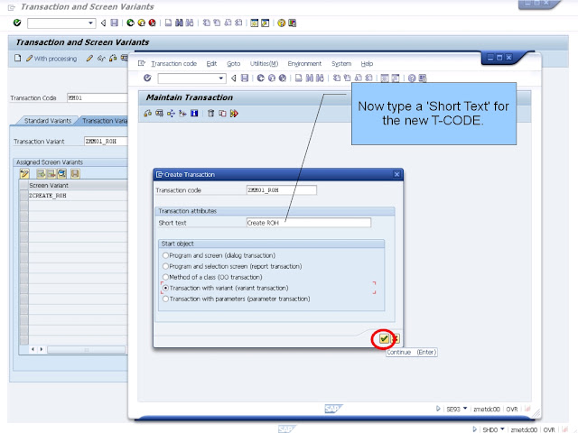Close the Create Transaction dialog with X
Screen dimensions: 578x433
pos(396,174)
